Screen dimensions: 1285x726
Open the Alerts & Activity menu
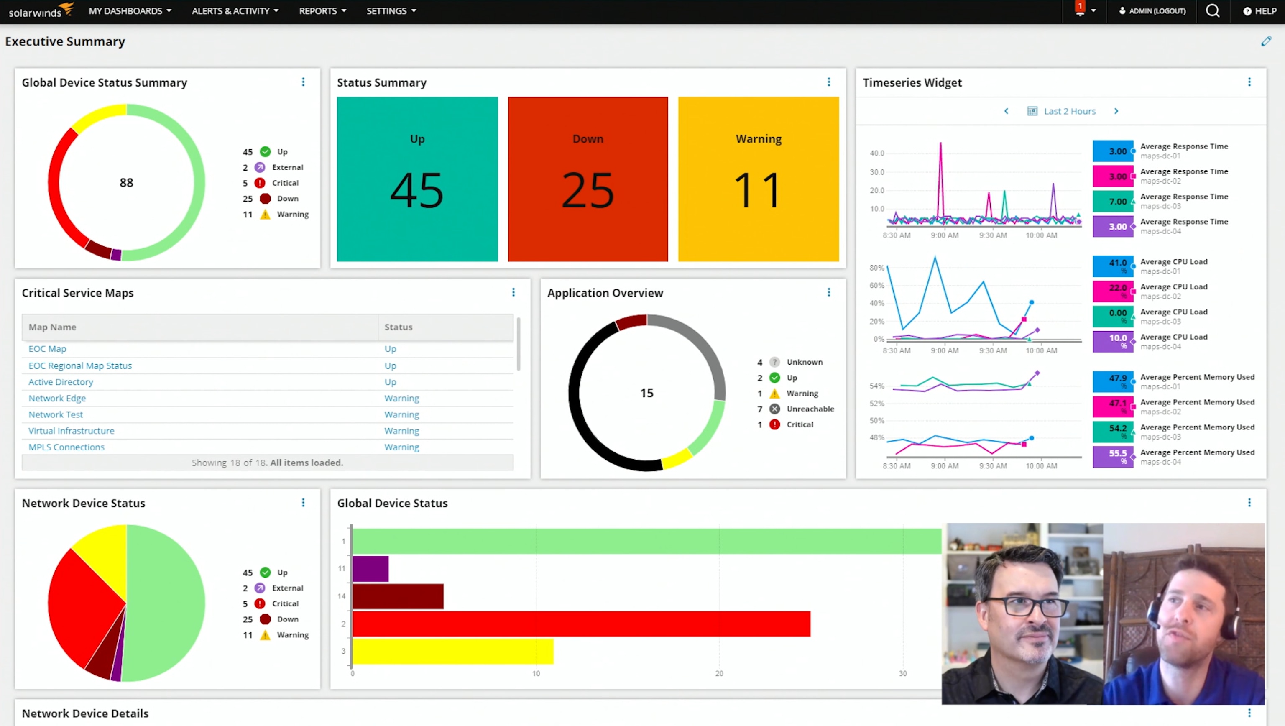[x=231, y=10]
